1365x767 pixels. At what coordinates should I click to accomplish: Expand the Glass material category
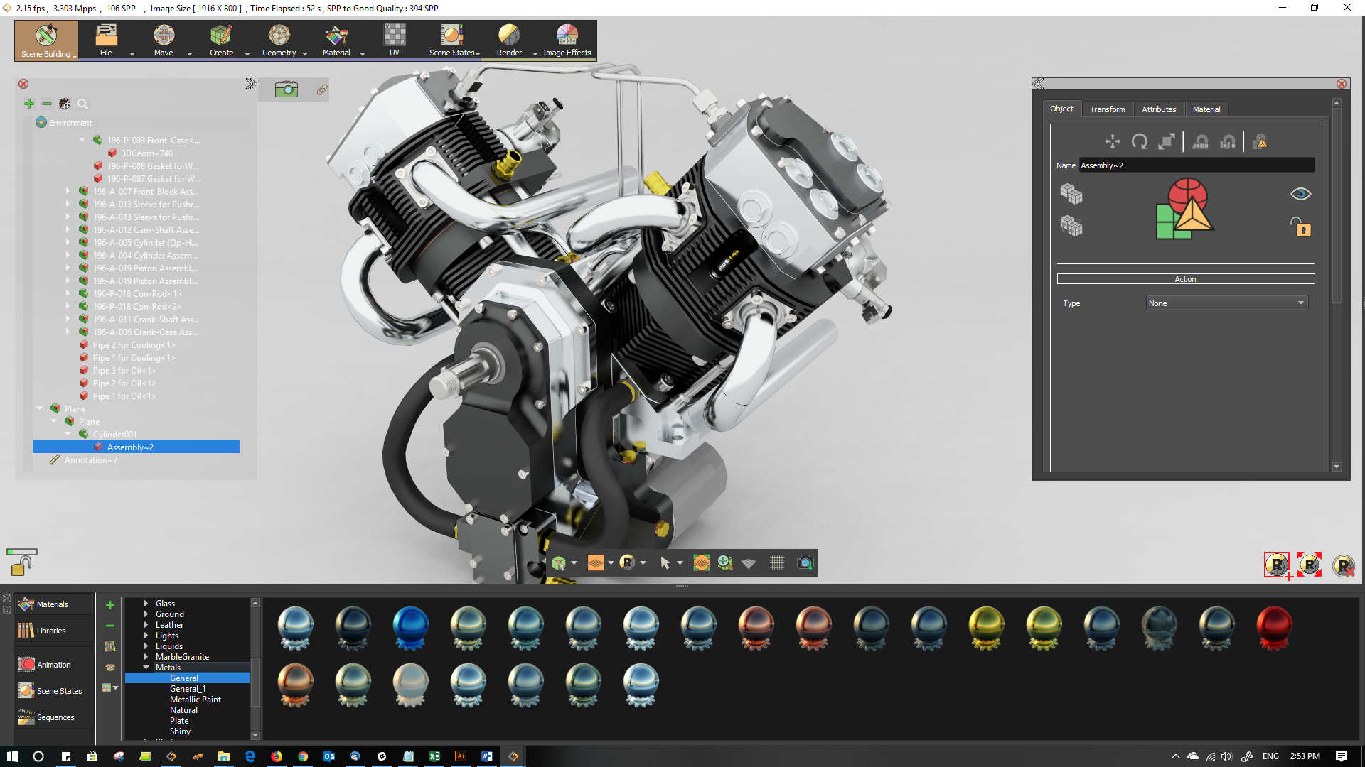146,604
